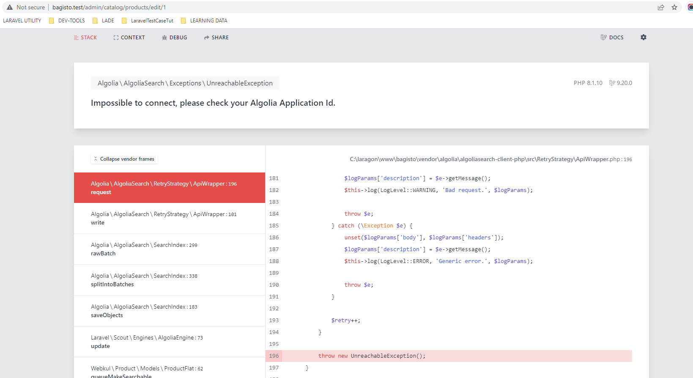693x378 pixels.
Task: Select ApiWrapper:196 request frame
Action: click(x=170, y=188)
